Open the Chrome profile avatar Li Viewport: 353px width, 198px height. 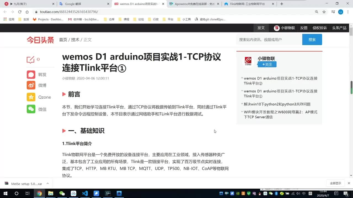pos(341,12)
